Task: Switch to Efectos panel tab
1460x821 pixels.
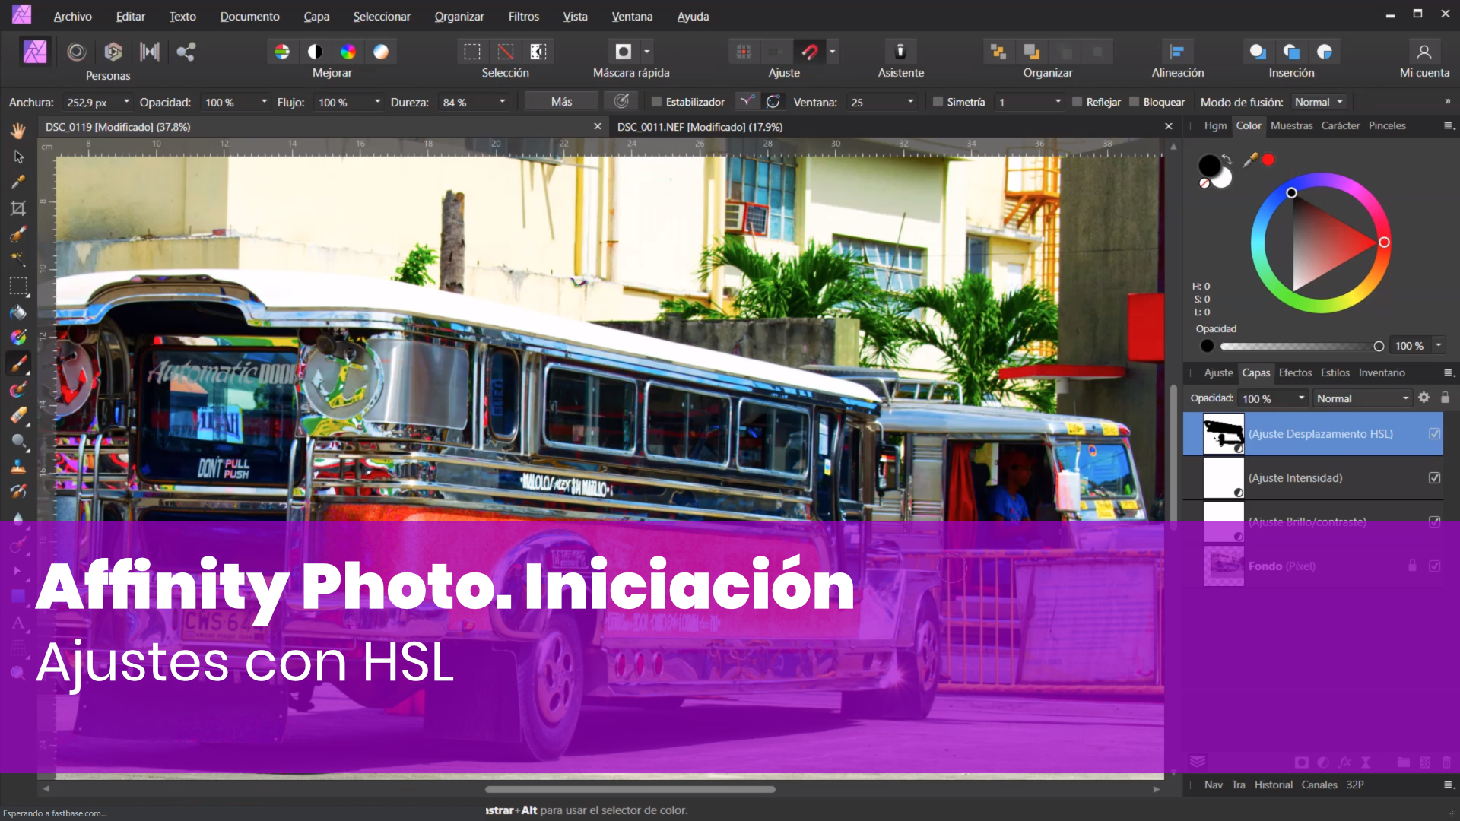Action: click(x=1295, y=372)
